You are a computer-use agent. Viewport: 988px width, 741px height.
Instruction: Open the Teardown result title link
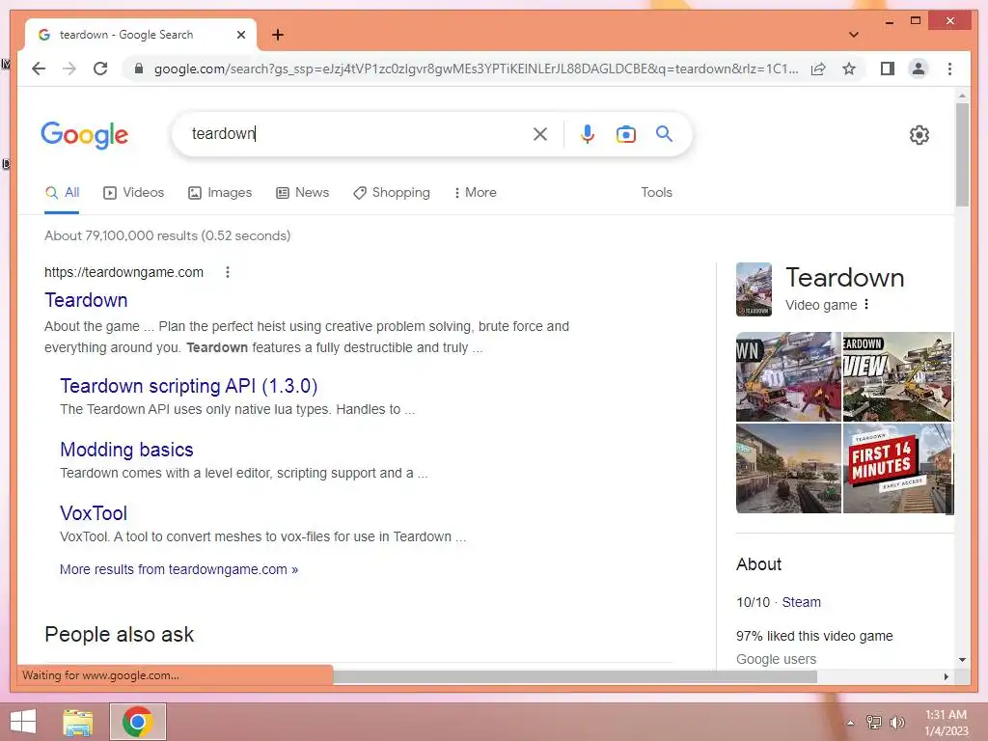86,300
